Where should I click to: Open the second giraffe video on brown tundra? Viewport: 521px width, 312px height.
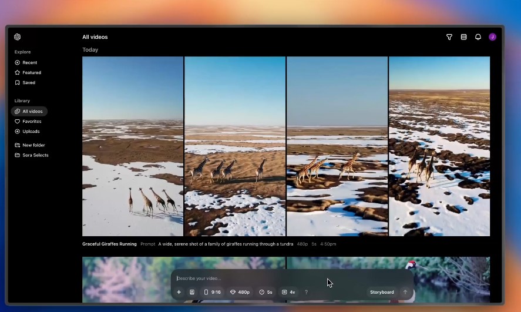pos(235,146)
